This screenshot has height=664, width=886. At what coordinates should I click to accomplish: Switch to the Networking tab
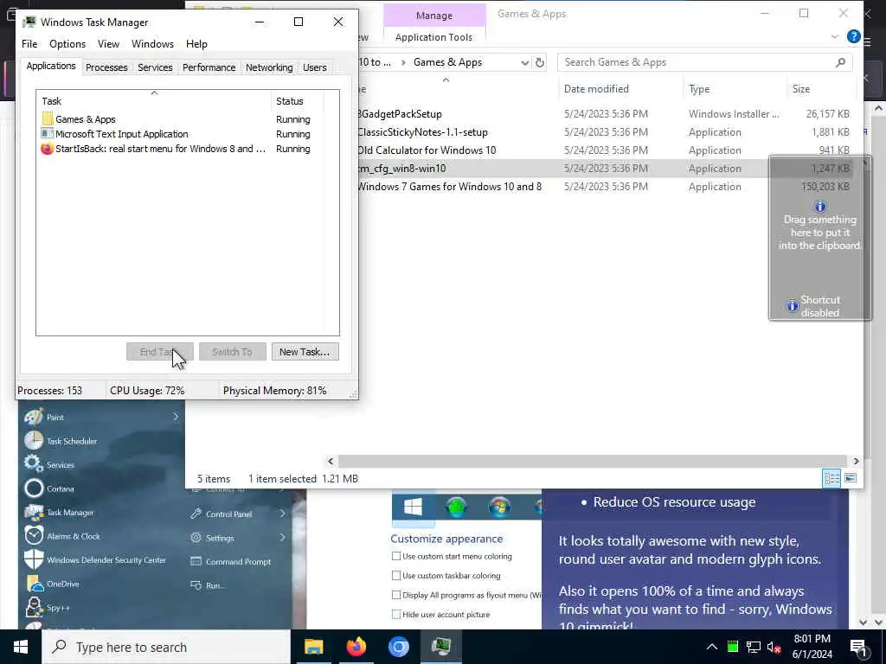[x=269, y=67]
